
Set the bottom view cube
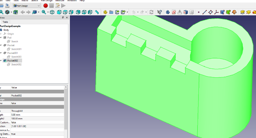point(84,12)
